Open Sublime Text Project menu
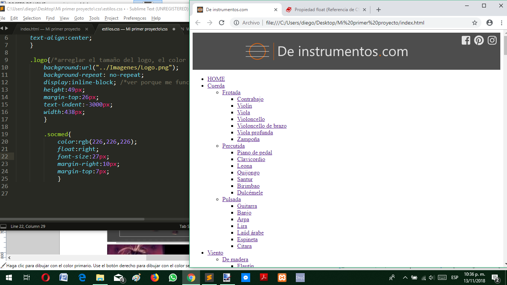The width and height of the screenshot is (507, 285). pos(111,18)
